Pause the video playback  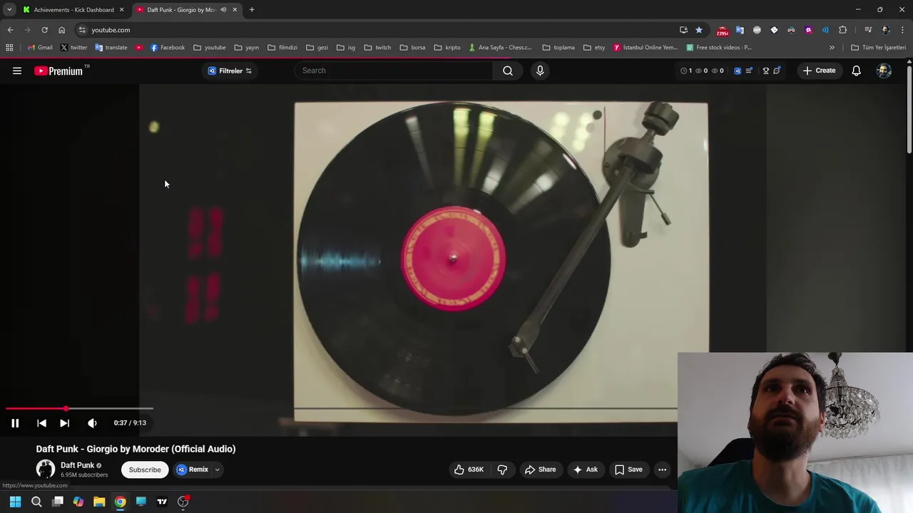tap(15, 423)
